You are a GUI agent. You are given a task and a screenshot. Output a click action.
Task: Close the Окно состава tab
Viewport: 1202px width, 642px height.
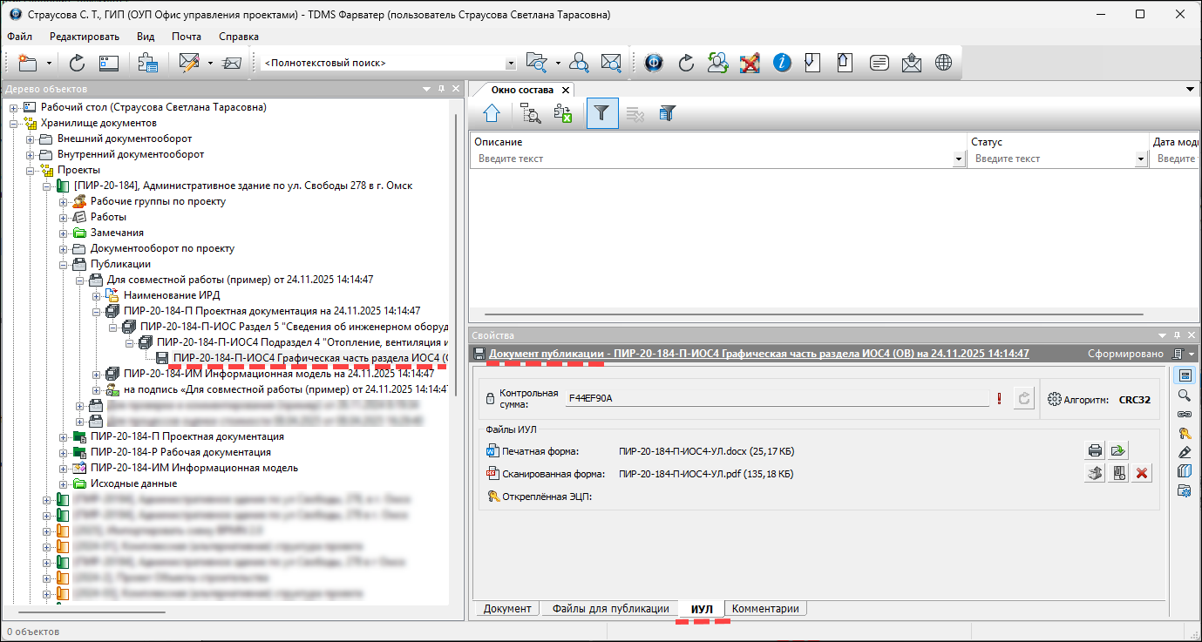565,90
